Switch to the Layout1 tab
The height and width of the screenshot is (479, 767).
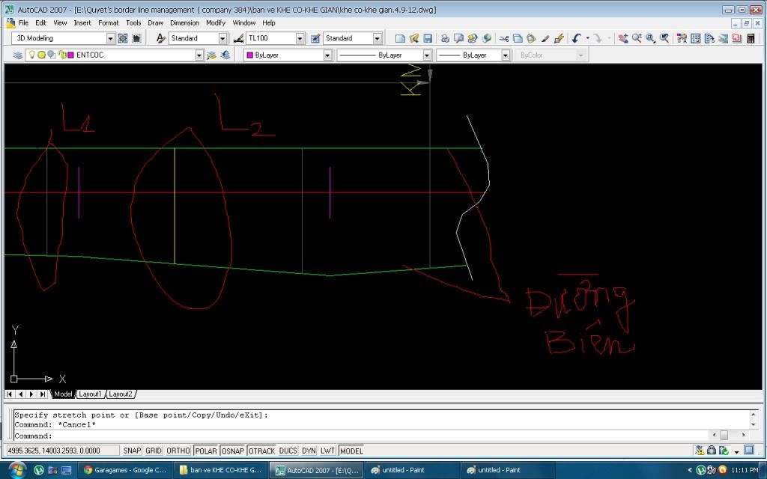91,394
